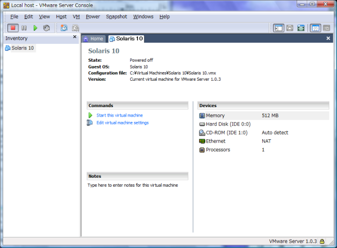Click the red Power Off toolbar button
Viewport: 337px width, 248px height.
13,27
